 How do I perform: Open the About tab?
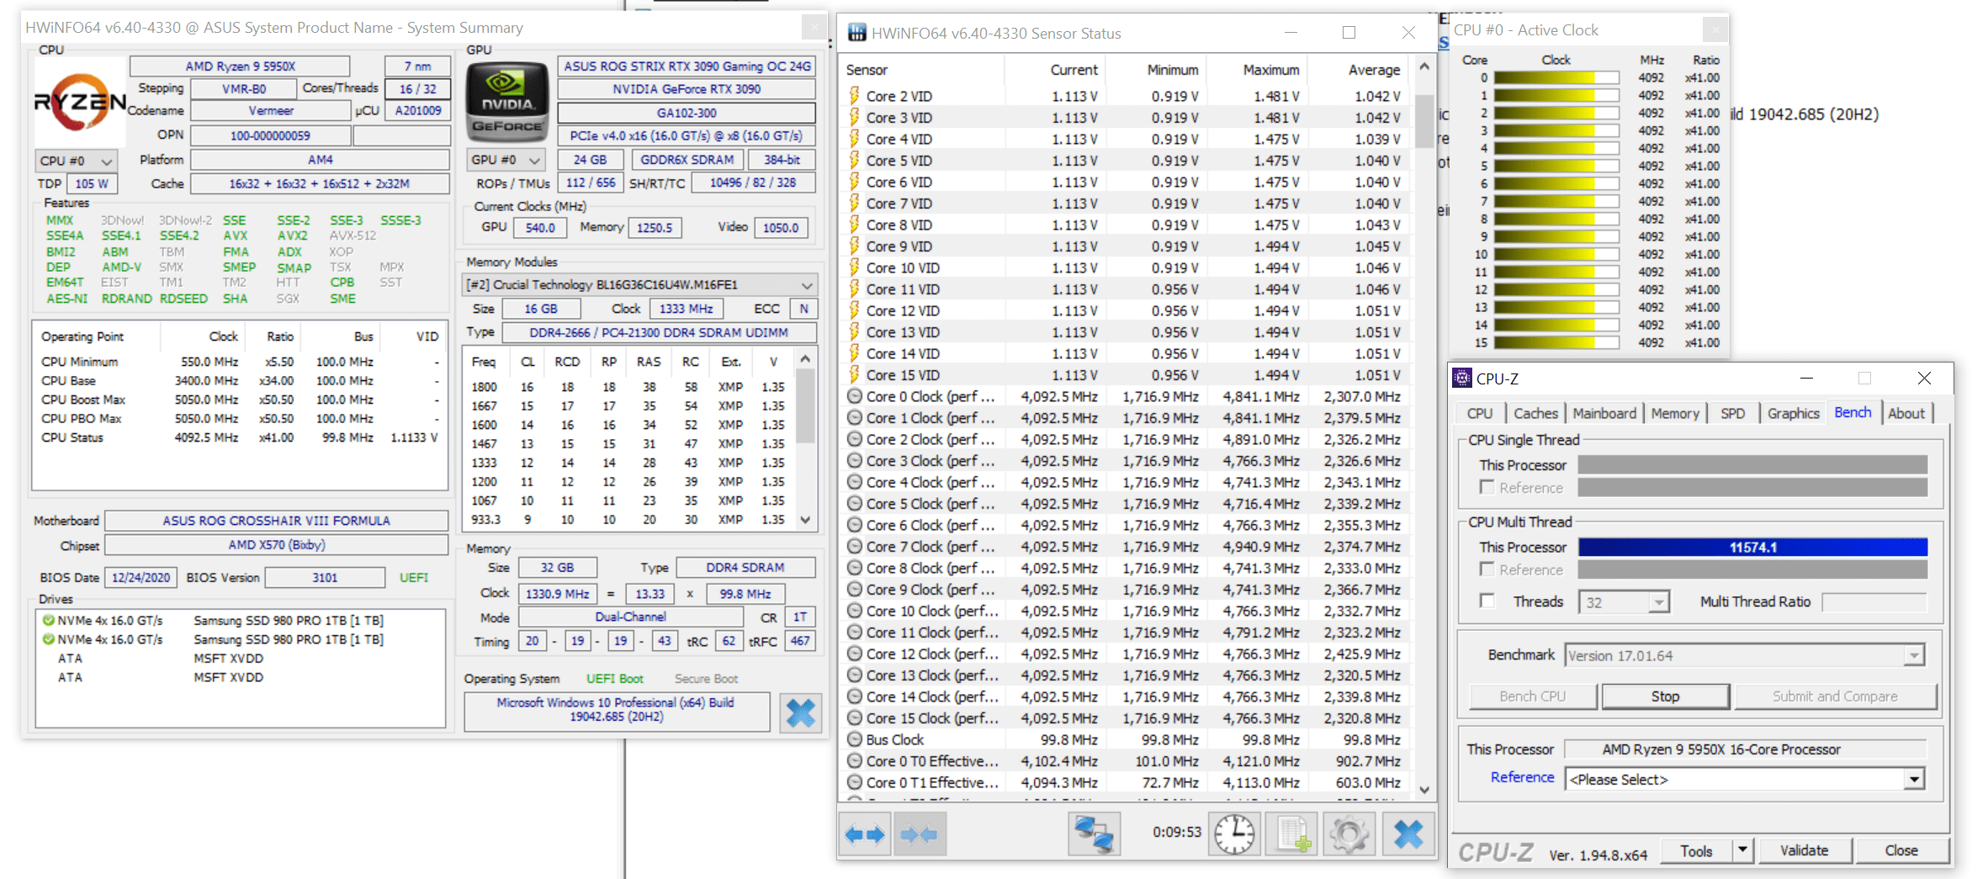pos(1906,413)
